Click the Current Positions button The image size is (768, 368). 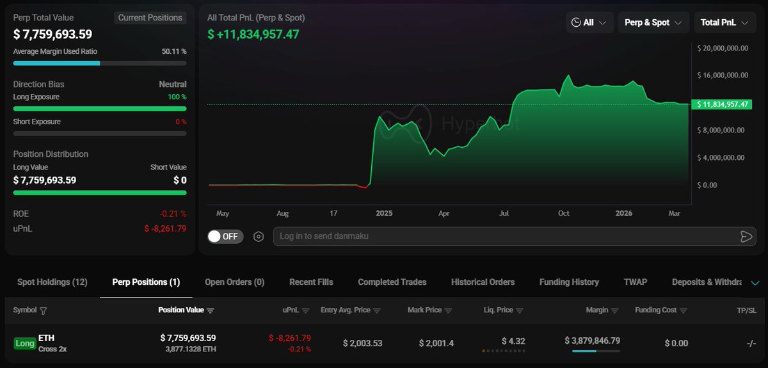coord(150,18)
